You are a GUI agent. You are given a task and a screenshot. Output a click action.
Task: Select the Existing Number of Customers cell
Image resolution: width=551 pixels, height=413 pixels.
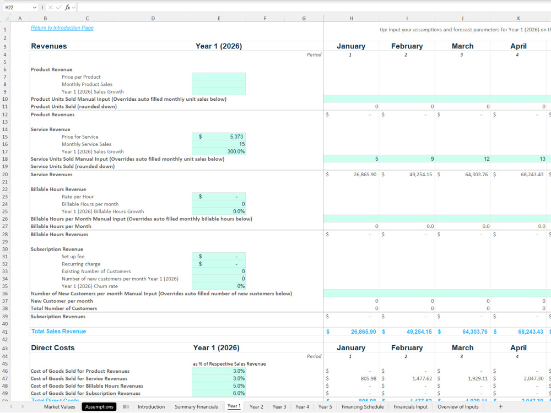(x=219, y=271)
